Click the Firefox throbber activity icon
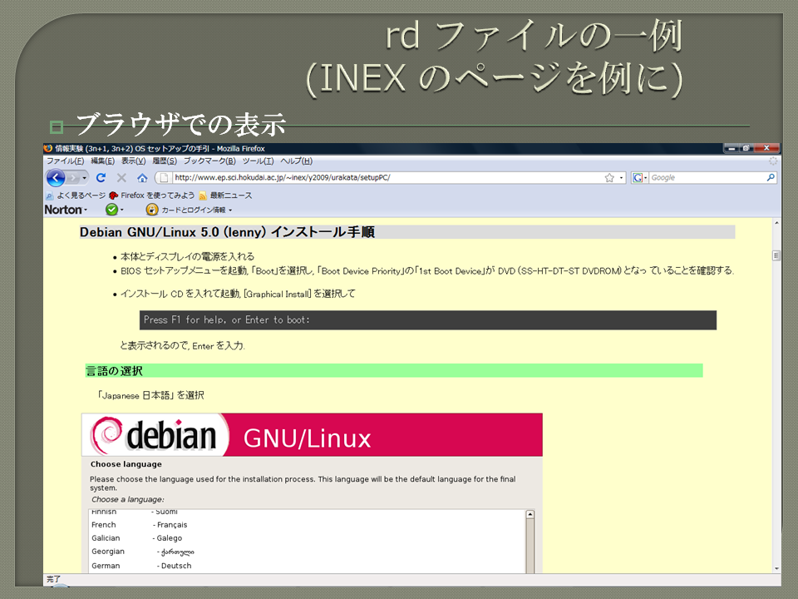 coord(773,161)
